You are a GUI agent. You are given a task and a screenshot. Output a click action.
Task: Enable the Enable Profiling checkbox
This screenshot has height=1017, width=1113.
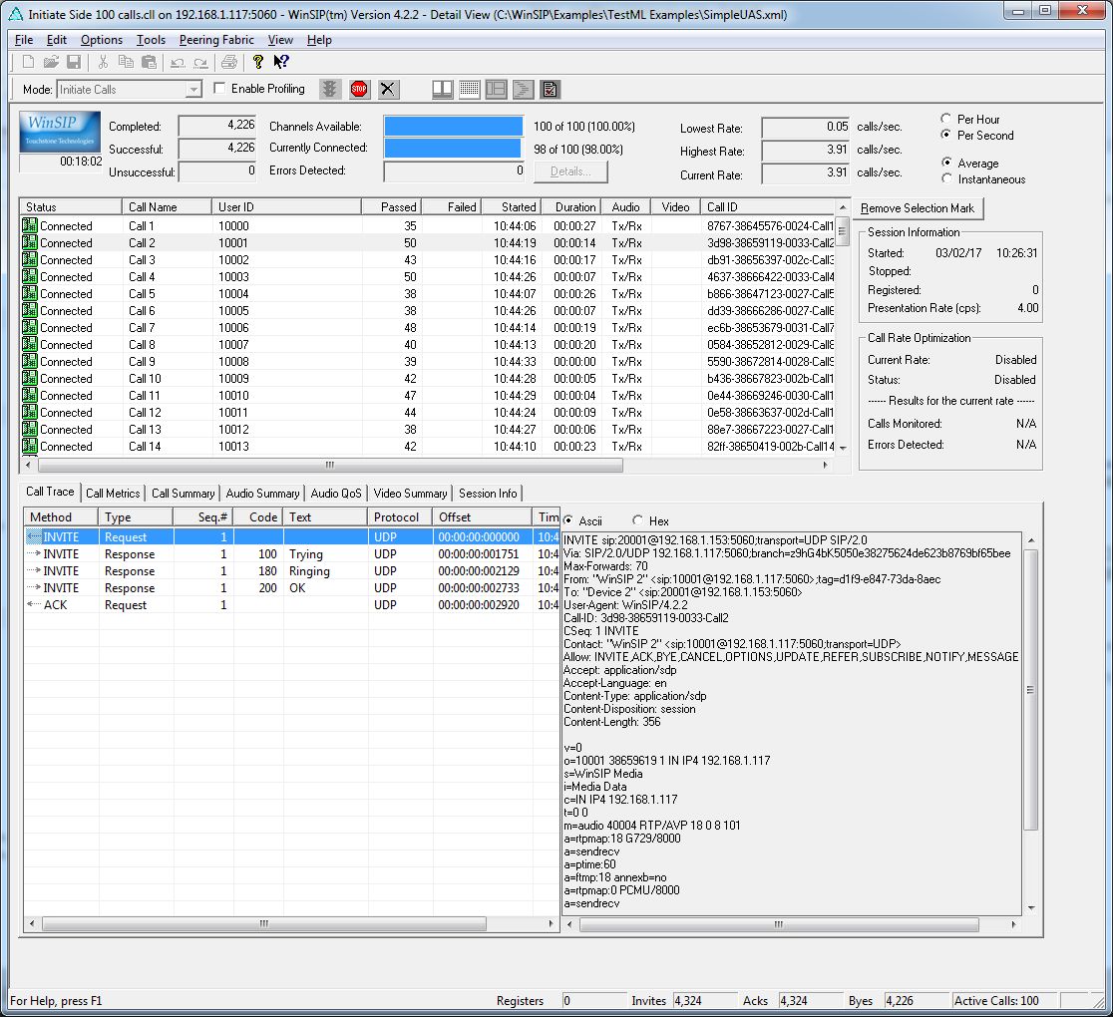click(219, 88)
